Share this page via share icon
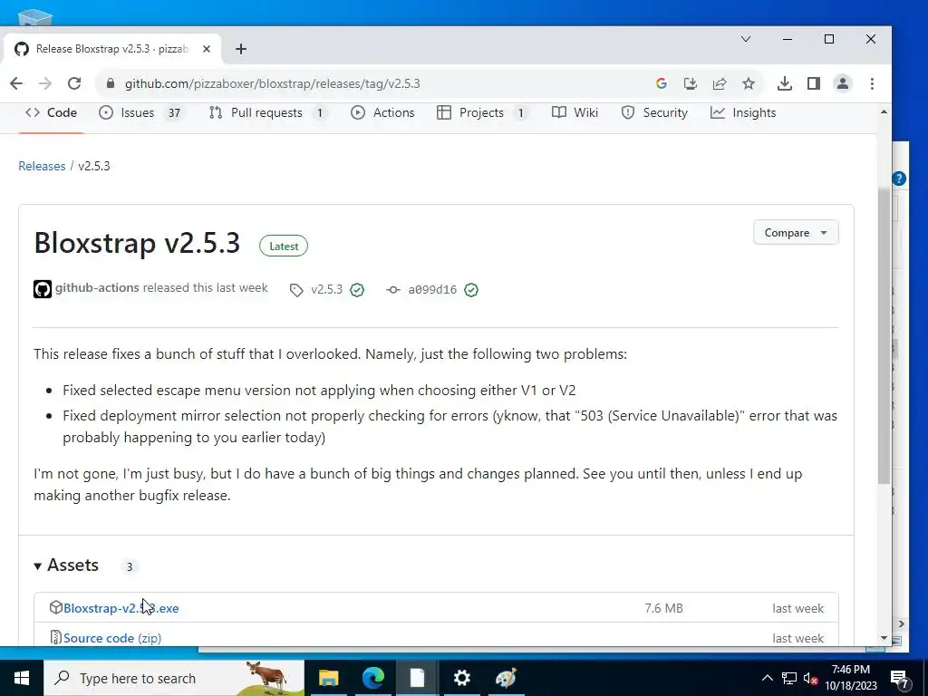Screen dimensions: 928x696 click(x=719, y=83)
